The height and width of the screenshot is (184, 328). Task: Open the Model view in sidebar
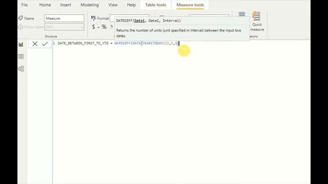(21, 68)
